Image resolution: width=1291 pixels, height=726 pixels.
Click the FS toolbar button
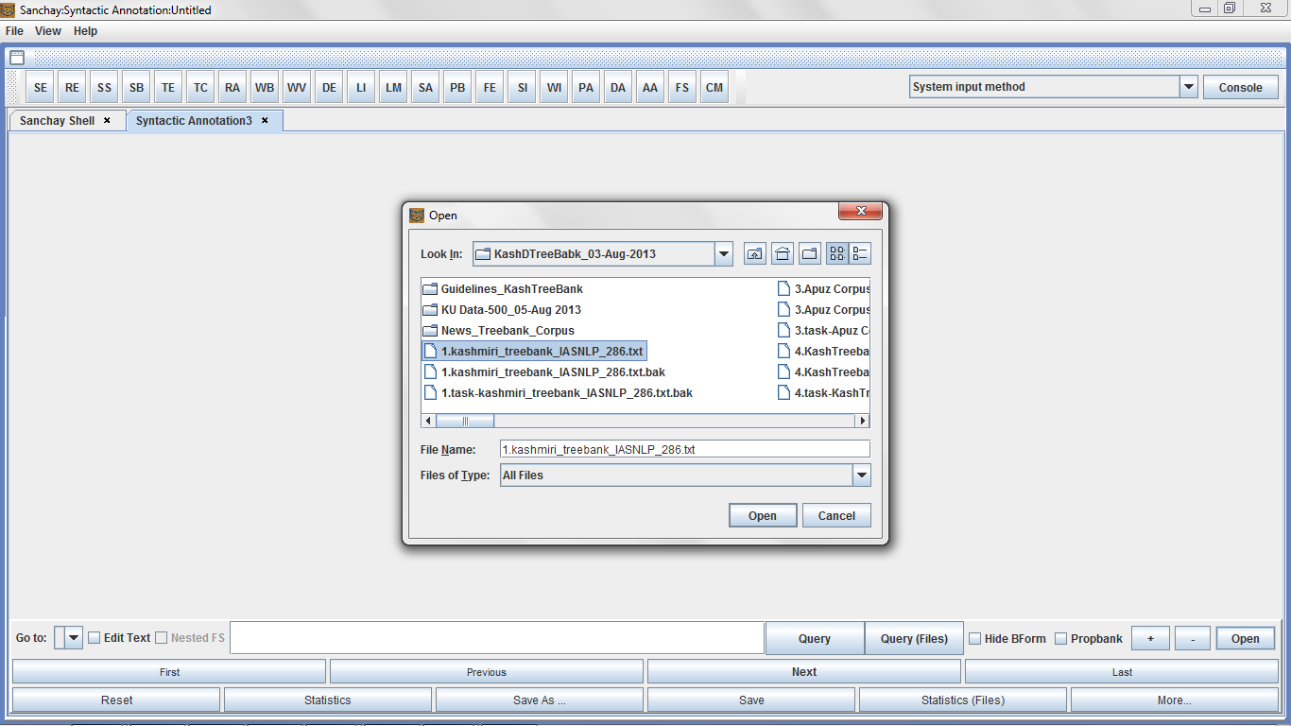point(682,88)
